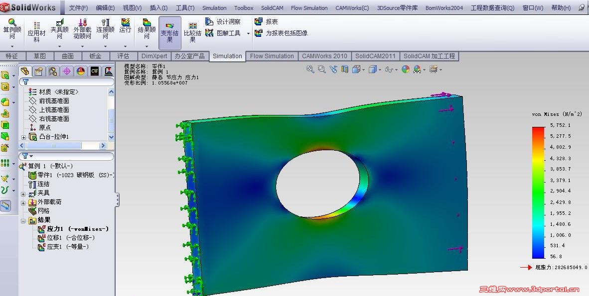Open 夹具顾问 fixtures advisor

pyautogui.click(x=60, y=29)
